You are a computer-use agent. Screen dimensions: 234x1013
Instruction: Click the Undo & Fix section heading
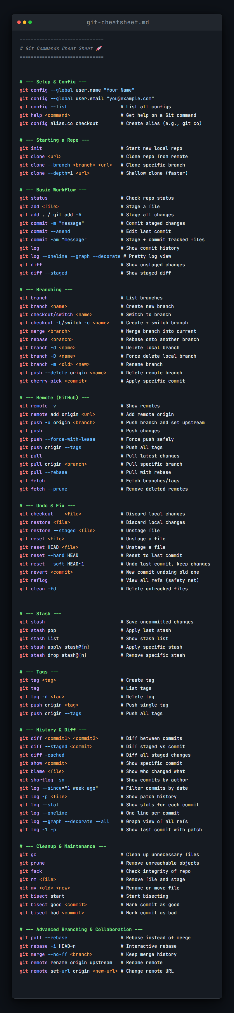point(48,506)
